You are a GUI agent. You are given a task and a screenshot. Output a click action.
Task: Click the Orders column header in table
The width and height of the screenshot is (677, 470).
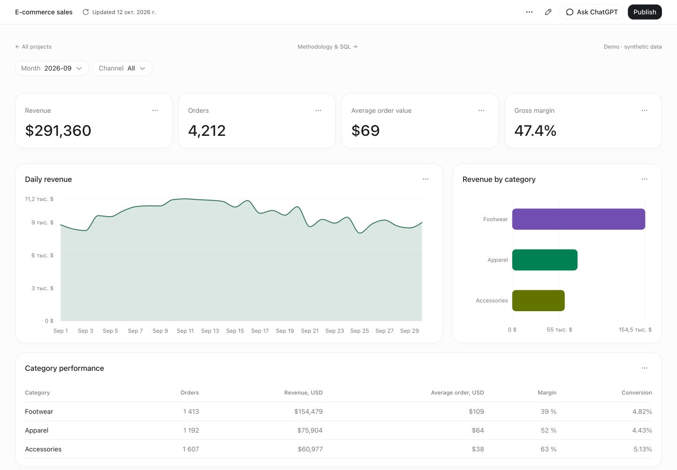point(190,392)
